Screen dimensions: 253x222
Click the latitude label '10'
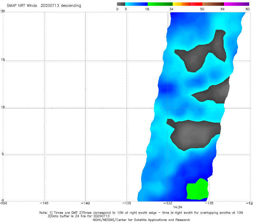coord(3,107)
